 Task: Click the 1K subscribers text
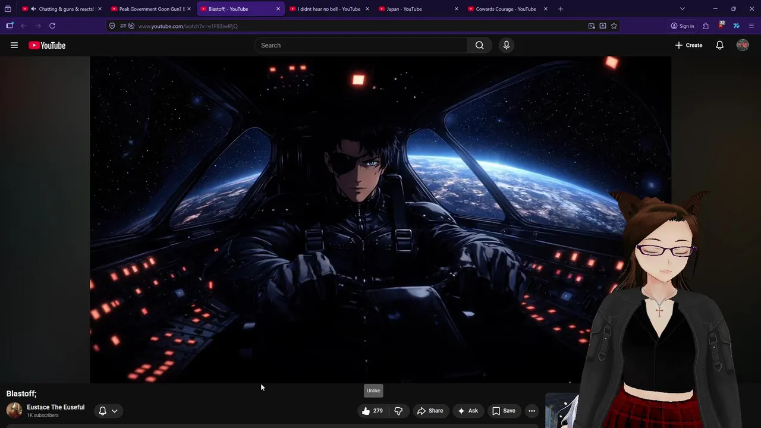(43, 416)
